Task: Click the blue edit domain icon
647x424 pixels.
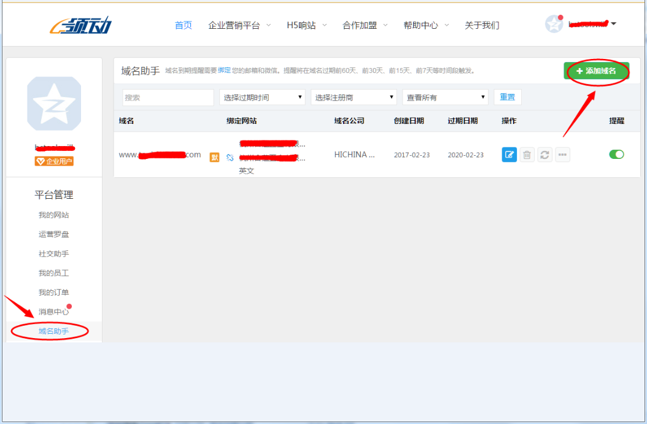Action: [x=509, y=155]
